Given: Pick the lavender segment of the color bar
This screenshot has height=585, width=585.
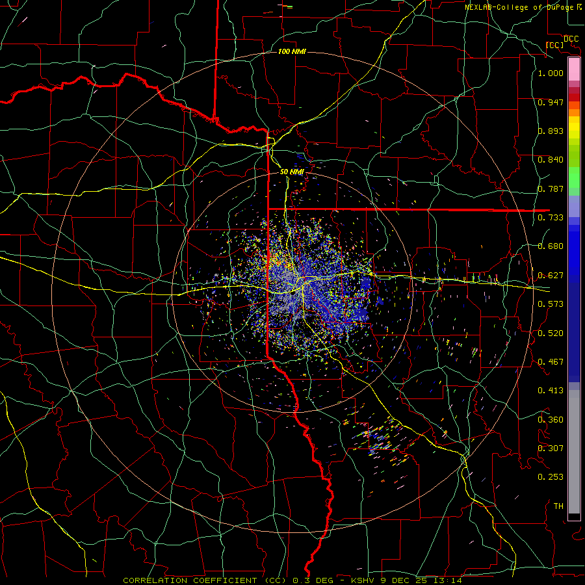Looking at the screenshot, I should pyautogui.click(x=574, y=206).
